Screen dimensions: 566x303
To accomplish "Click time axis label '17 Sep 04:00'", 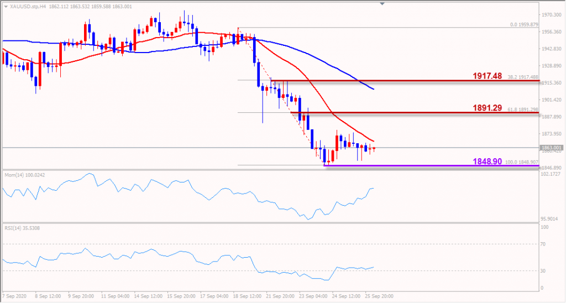I will coord(214,296).
